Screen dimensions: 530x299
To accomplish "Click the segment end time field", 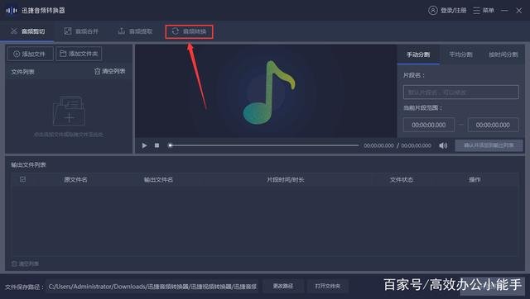I will pyautogui.click(x=493, y=125).
